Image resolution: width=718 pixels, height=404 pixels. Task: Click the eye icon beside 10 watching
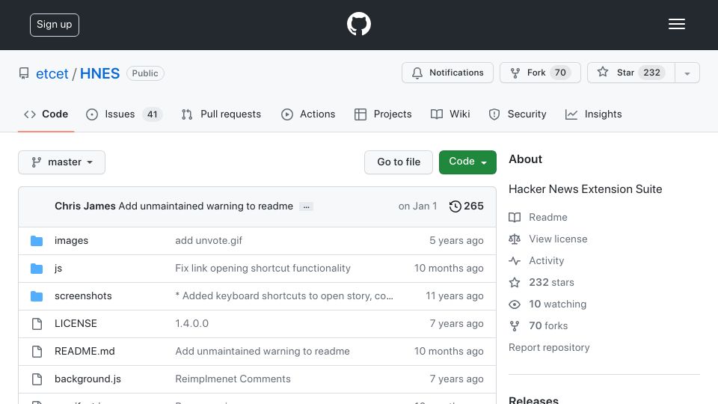pyautogui.click(x=515, y=304)
